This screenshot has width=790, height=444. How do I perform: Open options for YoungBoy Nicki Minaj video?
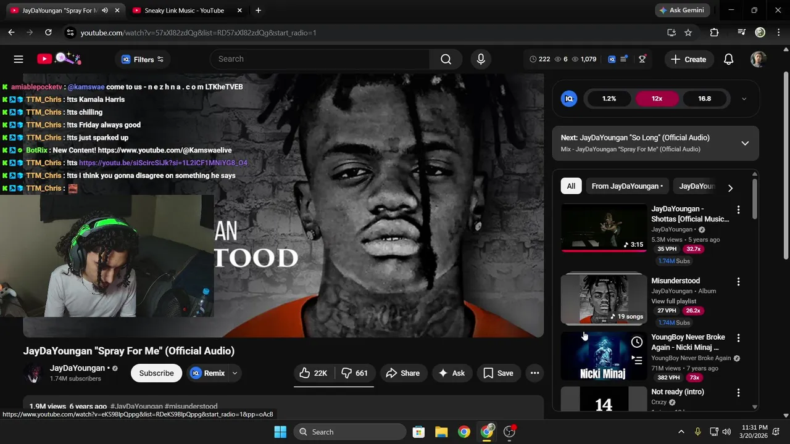pos(738,339)
